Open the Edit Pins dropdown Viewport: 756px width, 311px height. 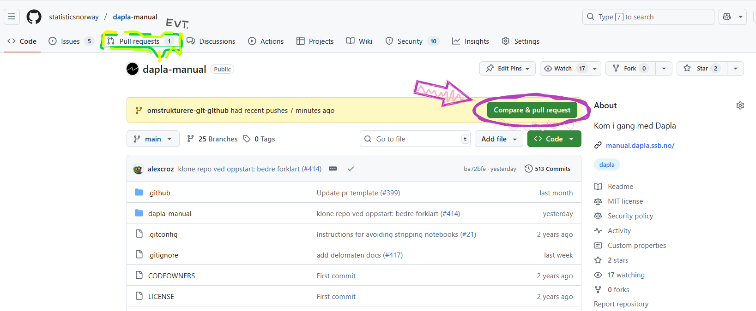coord(508,69)
